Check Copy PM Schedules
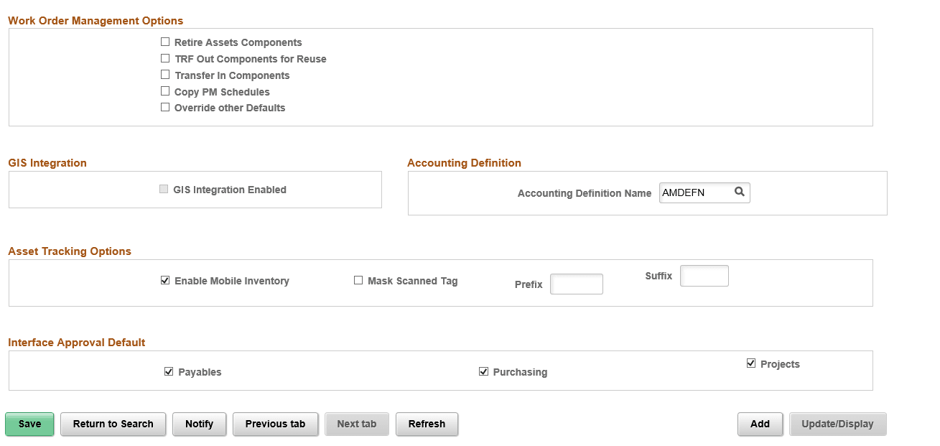 pyautogui.click(x=165, y=91)
